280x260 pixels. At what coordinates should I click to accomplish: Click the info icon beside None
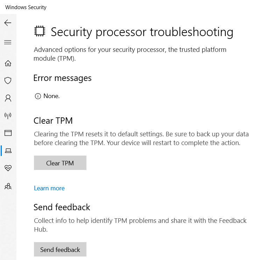[38, 96]
